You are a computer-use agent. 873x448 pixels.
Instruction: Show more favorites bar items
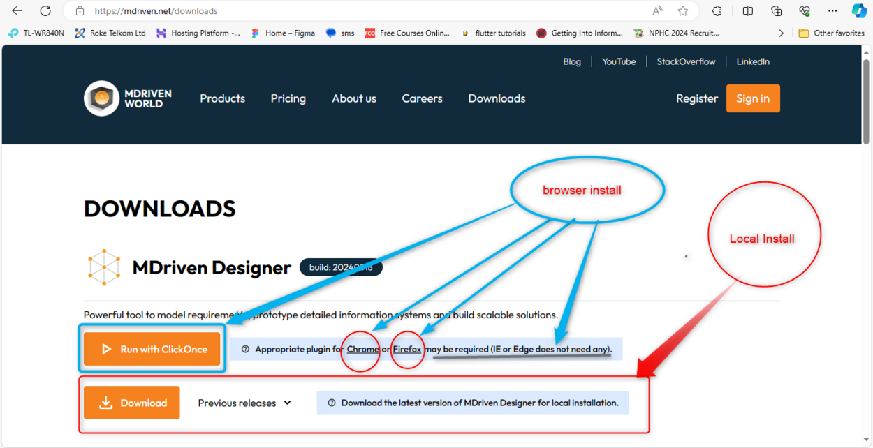pos(781,33)
